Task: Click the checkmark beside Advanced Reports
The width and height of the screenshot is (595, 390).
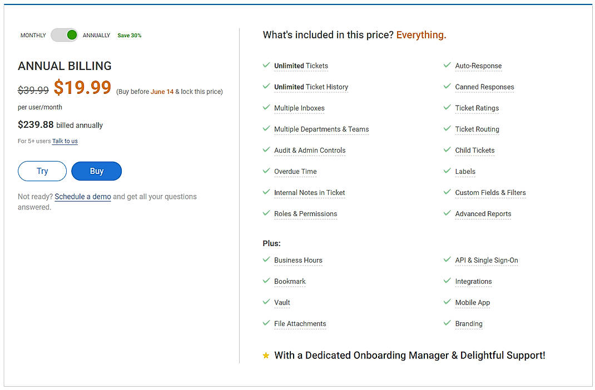Action: point(447,213)
